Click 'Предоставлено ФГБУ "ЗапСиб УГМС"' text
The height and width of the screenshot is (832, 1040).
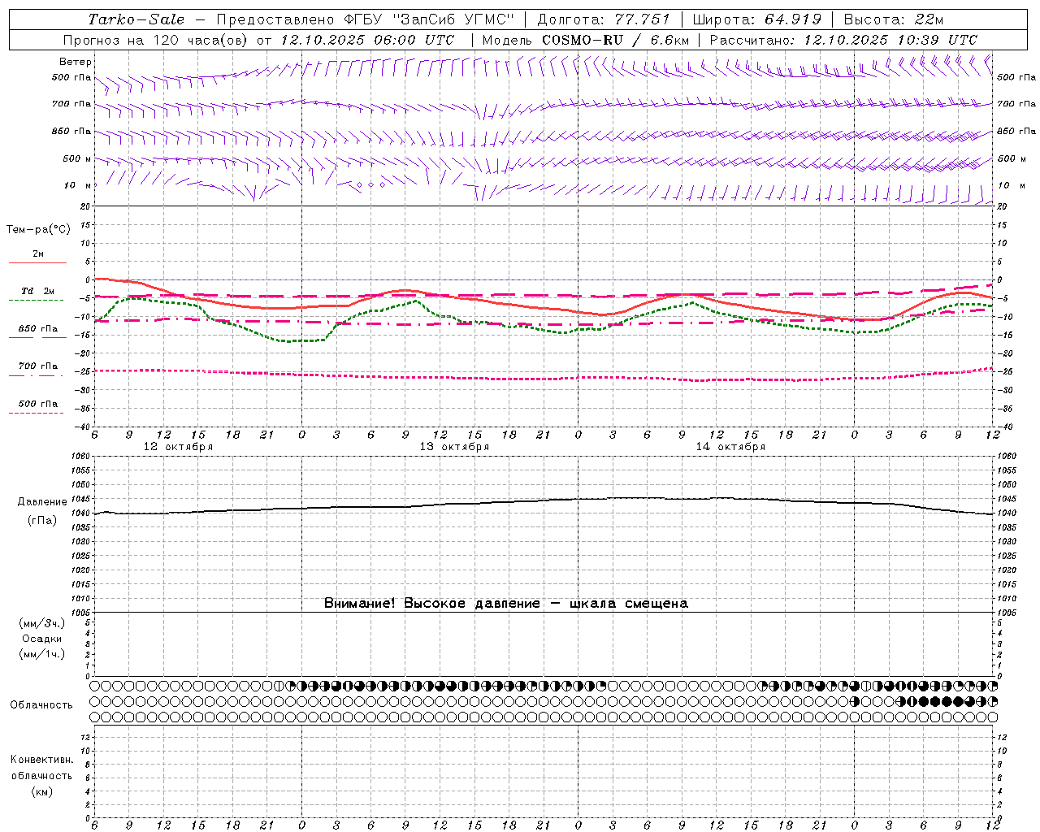366,19
